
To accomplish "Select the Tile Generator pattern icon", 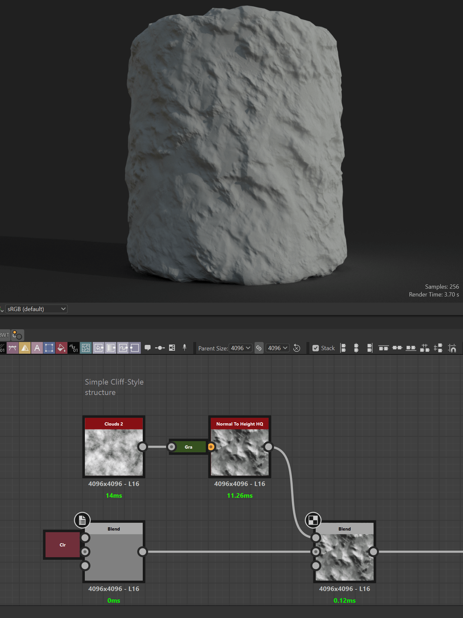I will pyautogui.click(x=86, y=348).
